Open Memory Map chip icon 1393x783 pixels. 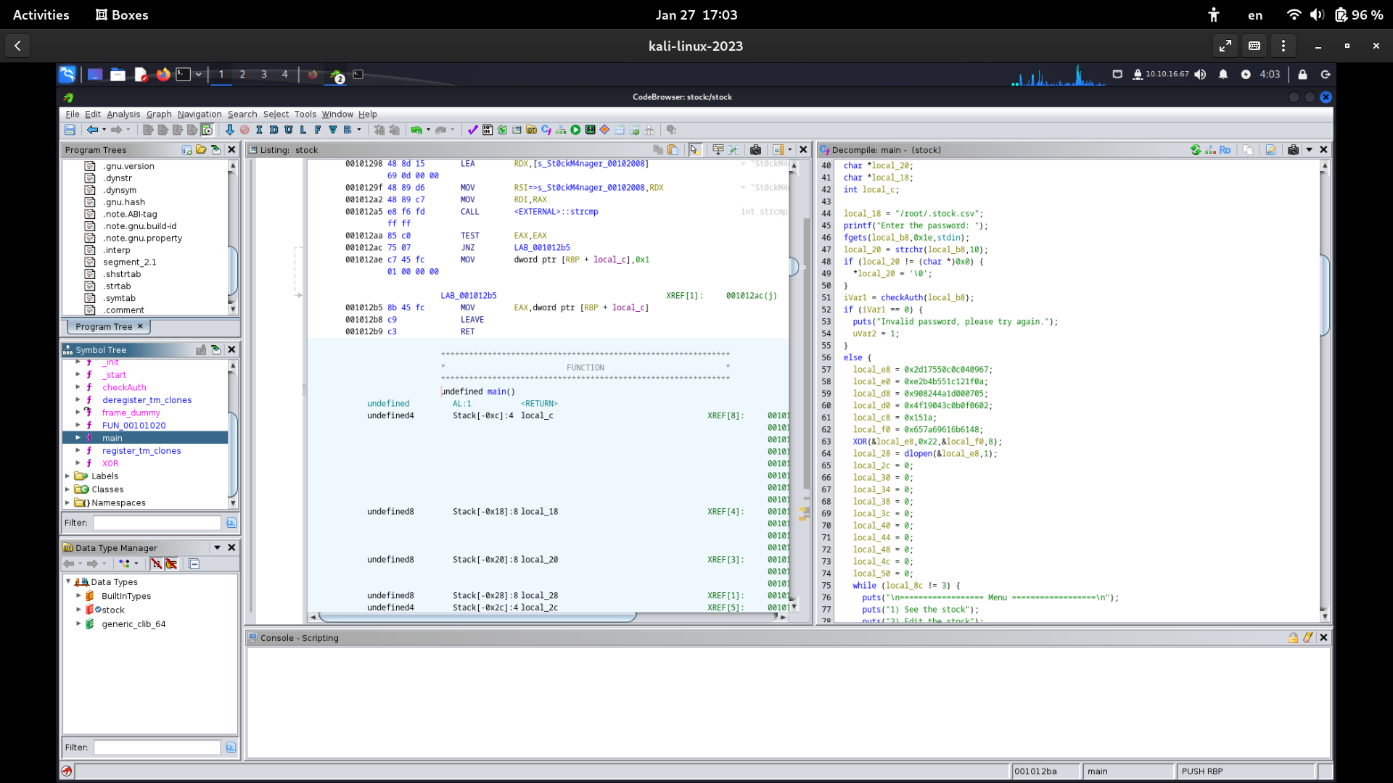591,130
